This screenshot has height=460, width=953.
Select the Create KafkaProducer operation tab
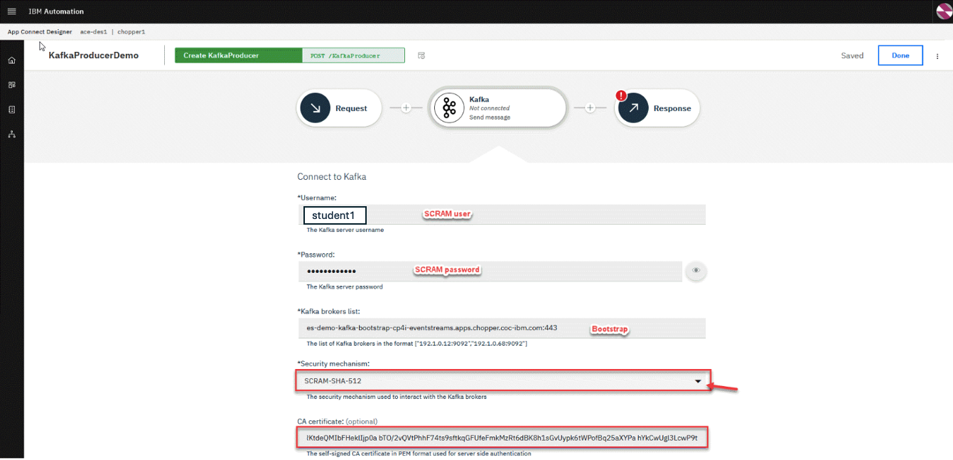coord(239,55)
